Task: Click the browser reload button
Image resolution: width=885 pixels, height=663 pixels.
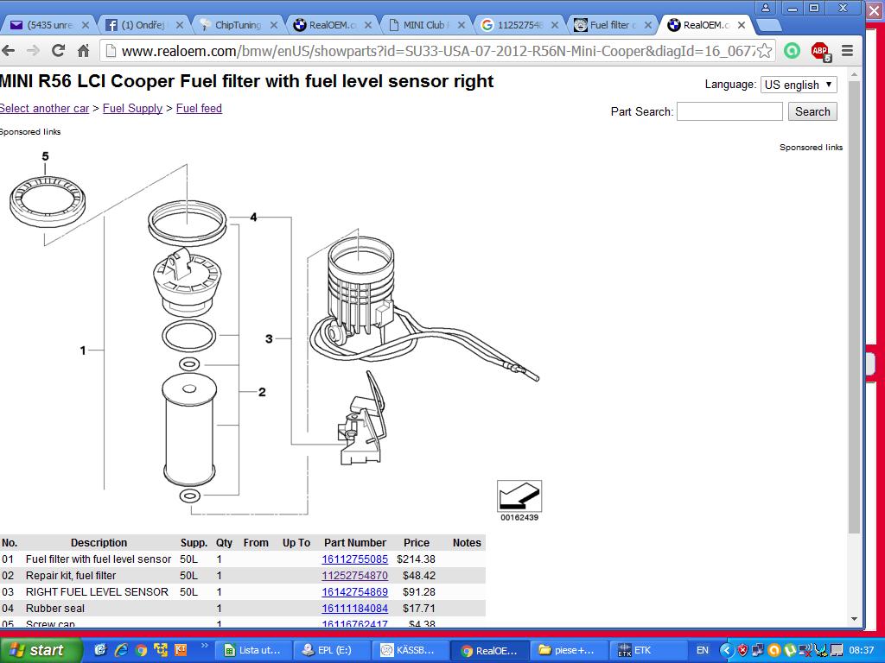Action: [x=58, y=51]
